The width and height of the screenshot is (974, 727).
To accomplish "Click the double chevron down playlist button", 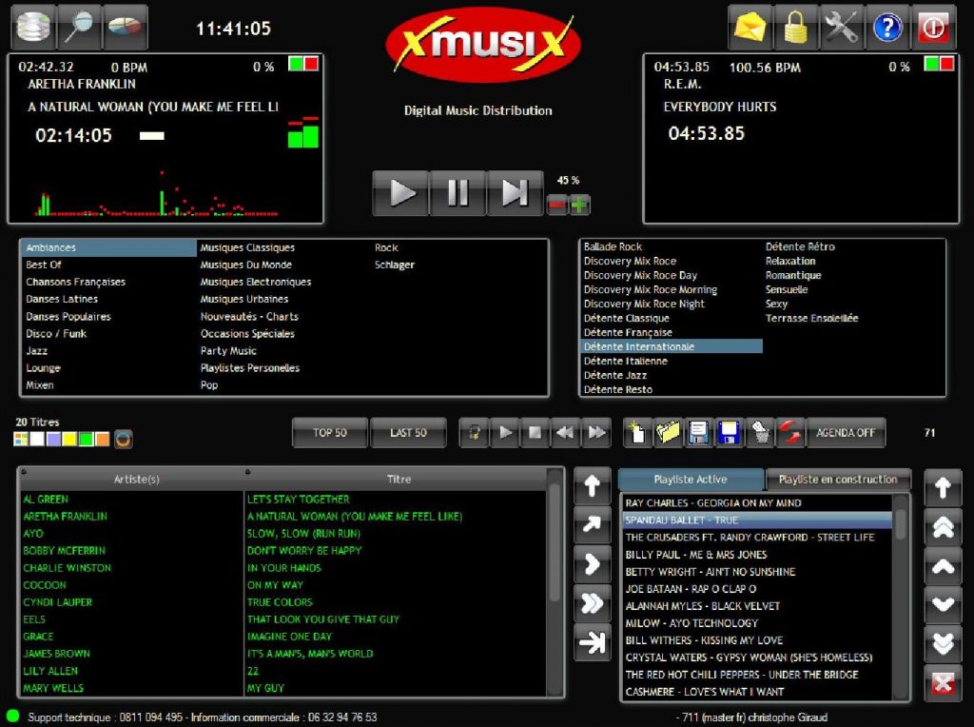I will click(943, 643).
